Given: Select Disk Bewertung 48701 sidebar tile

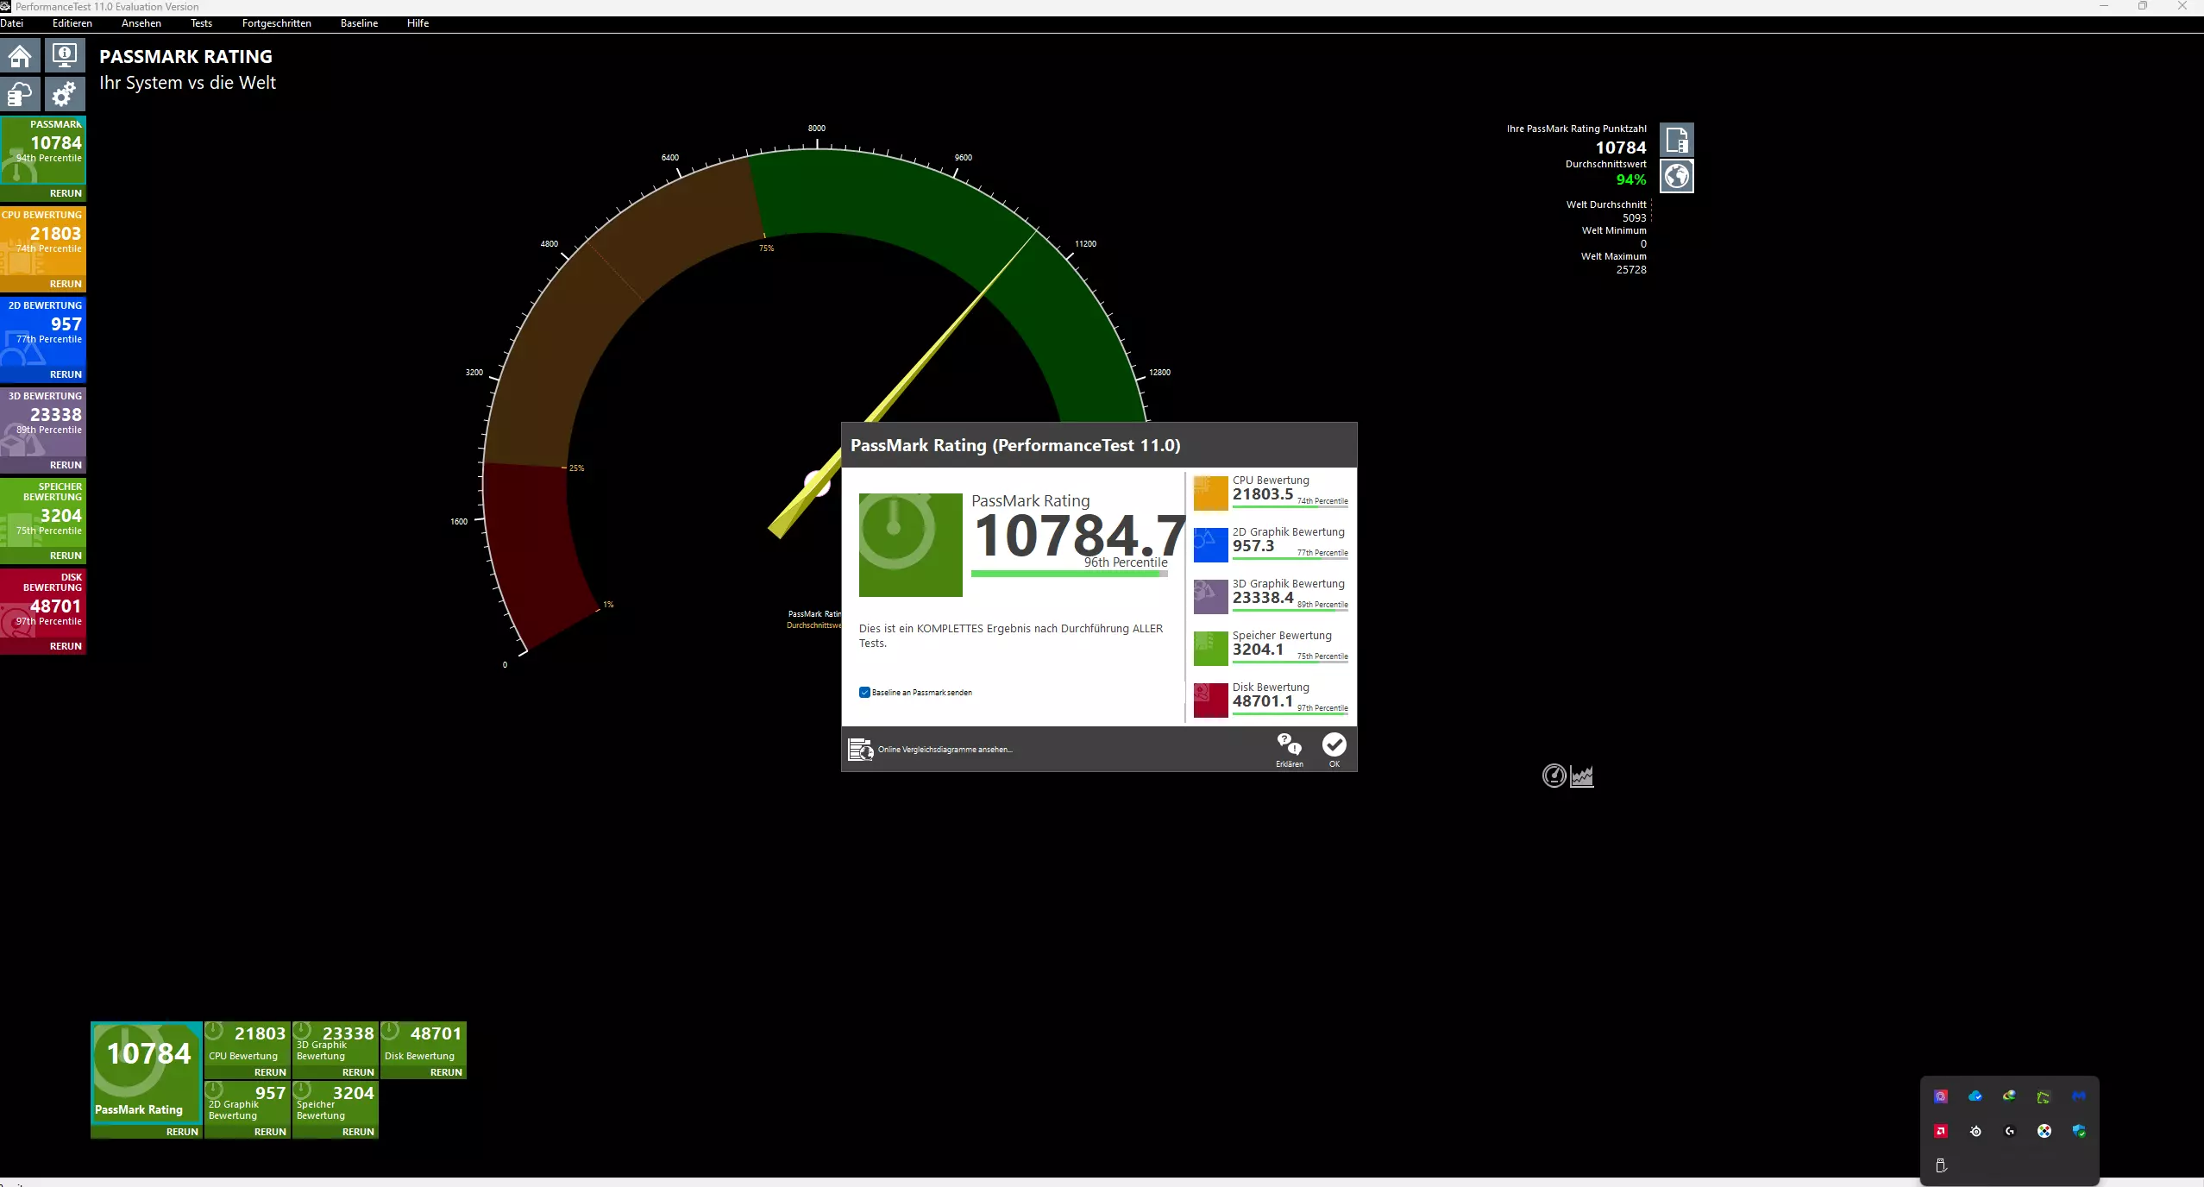Looking at the screenshot, I should point(43,604).
